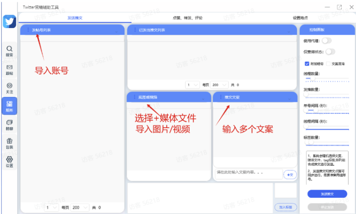Adjust the 单号间隔 (秒) slider
The height and width of the screenshot is (214, 356).
coord(327,110)
